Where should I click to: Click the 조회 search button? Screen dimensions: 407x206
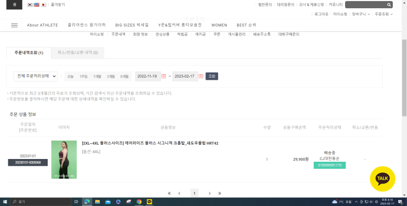click(x=212, y=76)
